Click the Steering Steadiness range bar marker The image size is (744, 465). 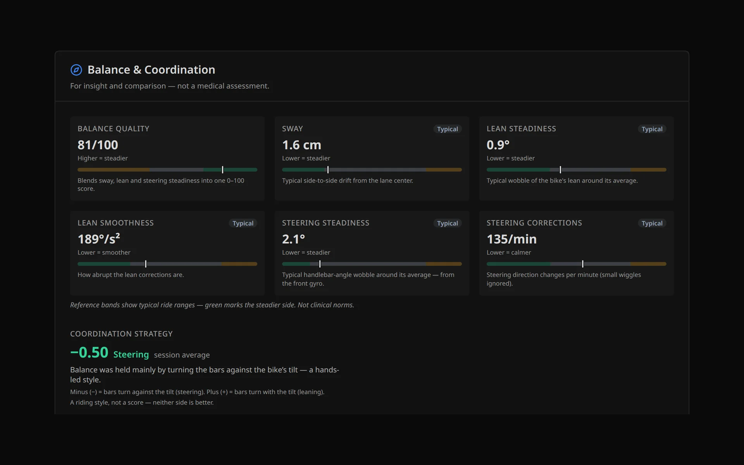tap(320, 264)
